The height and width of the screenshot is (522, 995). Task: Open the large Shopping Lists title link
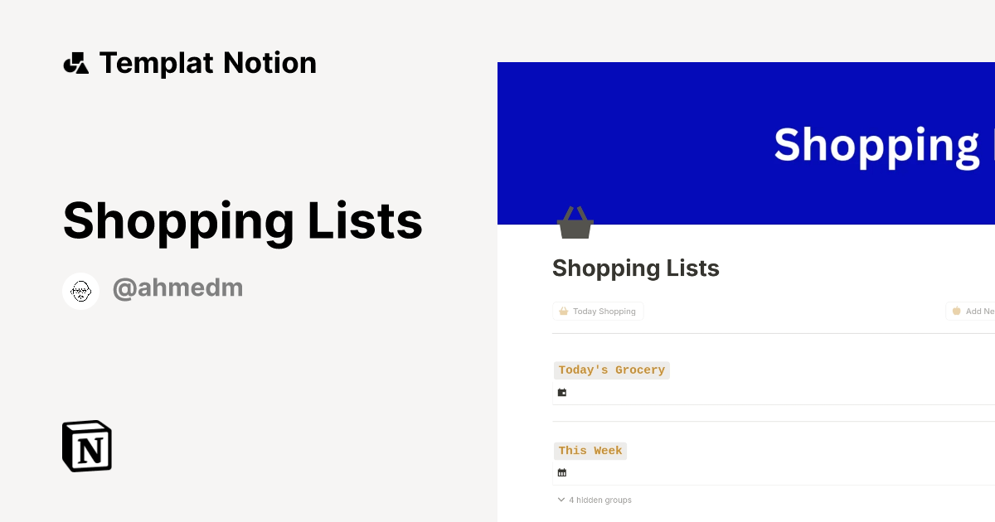(x=243, y=220)
